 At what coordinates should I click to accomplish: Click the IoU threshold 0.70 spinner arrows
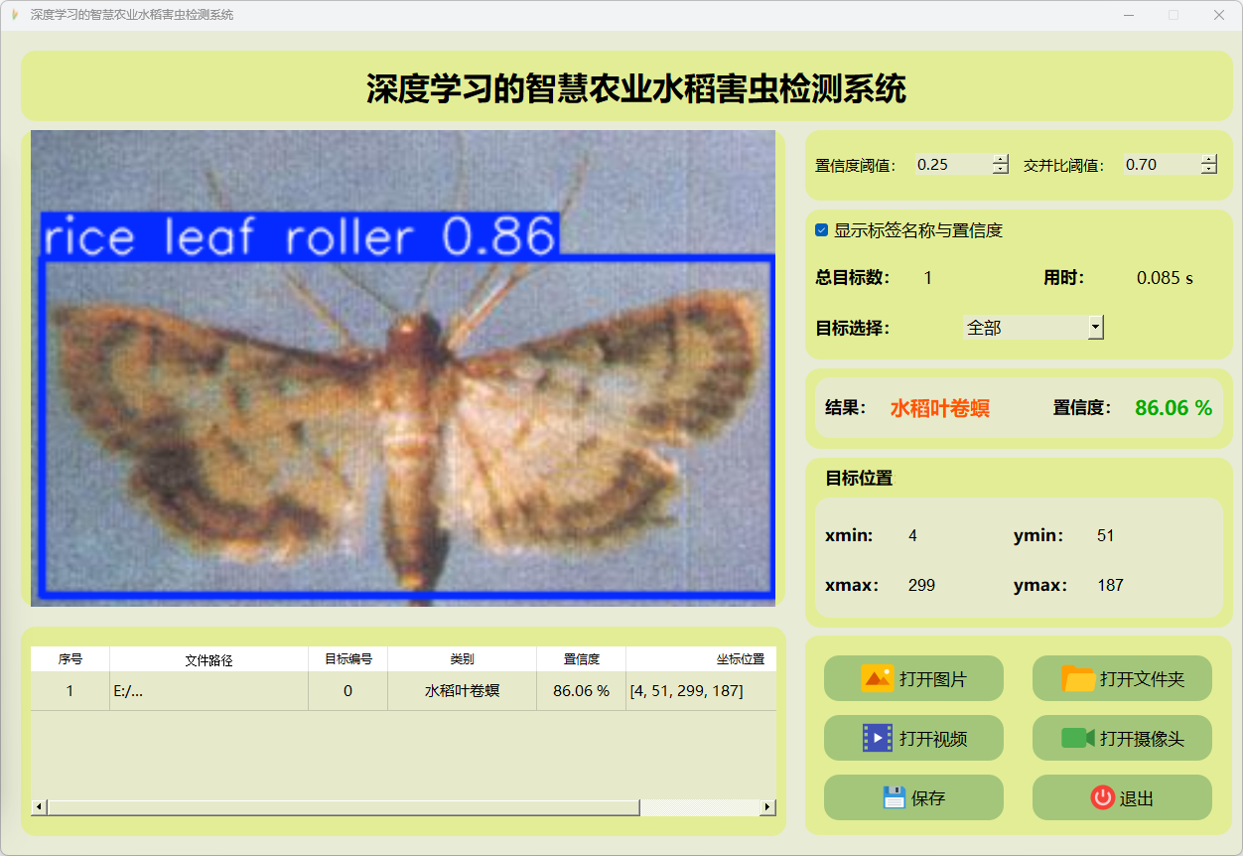pos(1208,165)
